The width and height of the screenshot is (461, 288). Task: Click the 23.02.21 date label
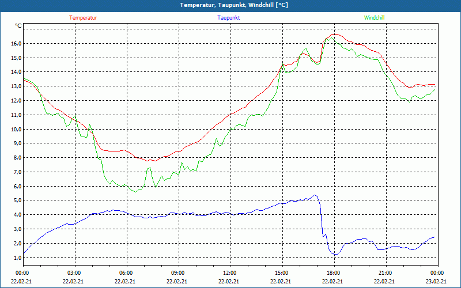click(x=436, y=281)
